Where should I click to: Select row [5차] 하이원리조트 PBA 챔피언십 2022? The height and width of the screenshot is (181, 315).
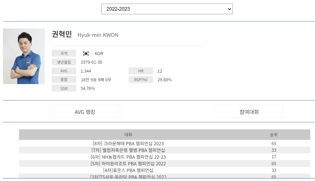coord(164,164)
